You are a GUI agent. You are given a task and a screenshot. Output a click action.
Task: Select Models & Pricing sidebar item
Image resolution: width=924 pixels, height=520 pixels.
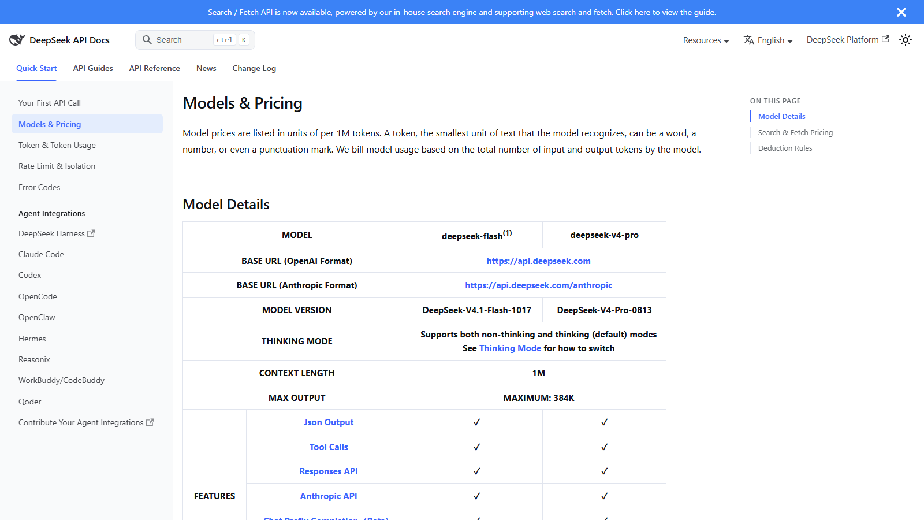tap(87, 124)
